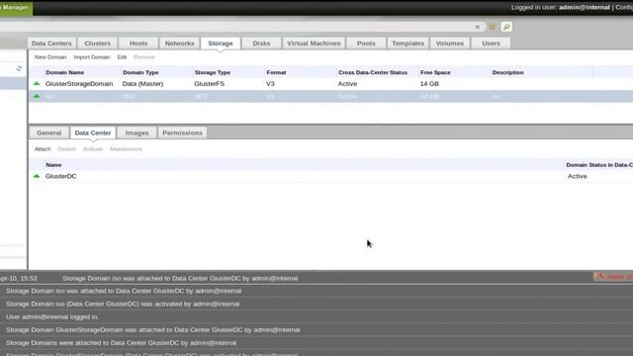This screenshot has width=633, height=356.
Task: Select the Storage tab
Action: (221, 44)
